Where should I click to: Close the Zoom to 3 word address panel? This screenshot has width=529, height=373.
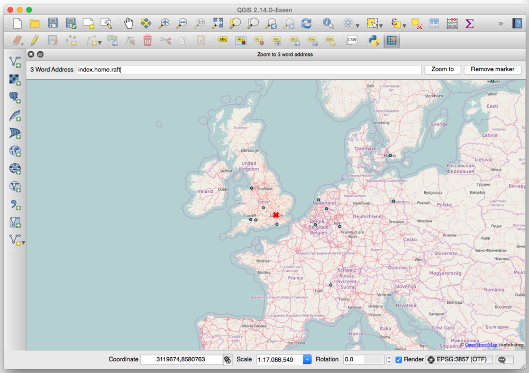[31, 54]
